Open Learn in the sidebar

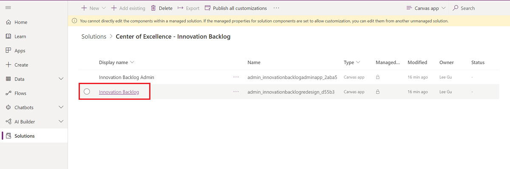(x=20, y=37)
